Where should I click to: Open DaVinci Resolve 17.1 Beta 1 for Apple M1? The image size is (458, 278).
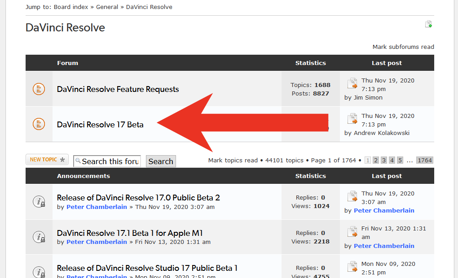130,233
